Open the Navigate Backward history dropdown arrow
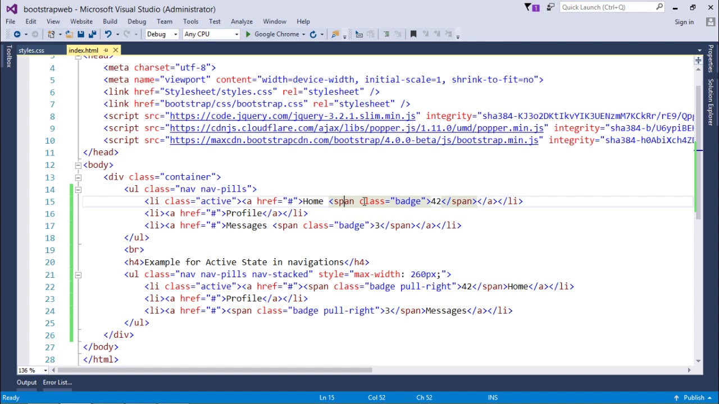This screenshot has width=719, height=404. tap(25, 34)
